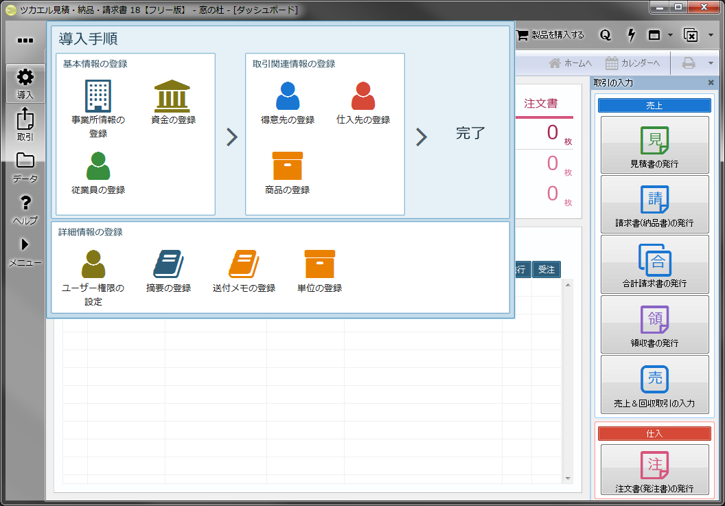Select the 仕入 header bar
725x506 pixels.
click(x=654, y=433)
